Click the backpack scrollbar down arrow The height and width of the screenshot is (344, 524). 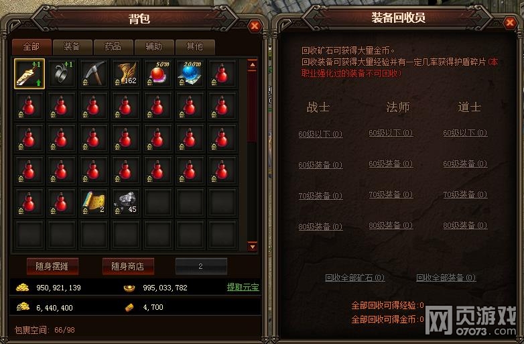(253, 247)
